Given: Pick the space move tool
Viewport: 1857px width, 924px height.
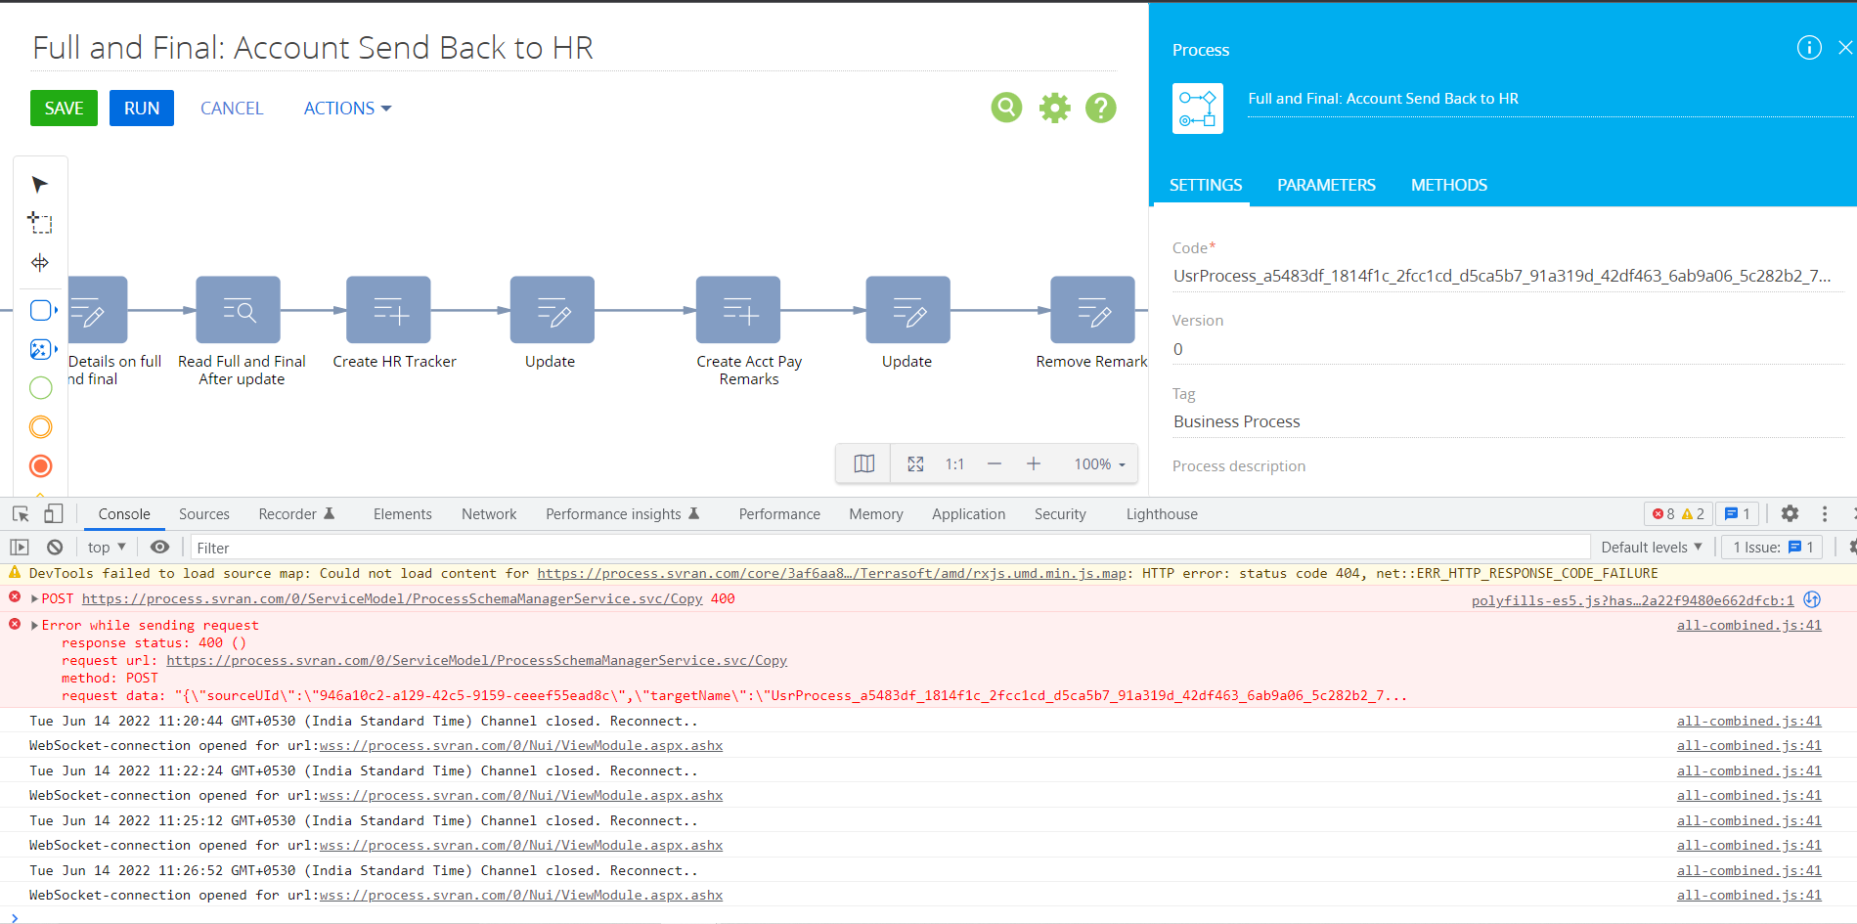Looking at the screenshot, I should (x=40, y=262).
